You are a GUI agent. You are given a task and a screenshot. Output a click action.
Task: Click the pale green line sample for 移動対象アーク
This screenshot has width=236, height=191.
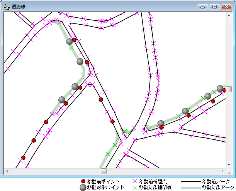tap(191, 188)
